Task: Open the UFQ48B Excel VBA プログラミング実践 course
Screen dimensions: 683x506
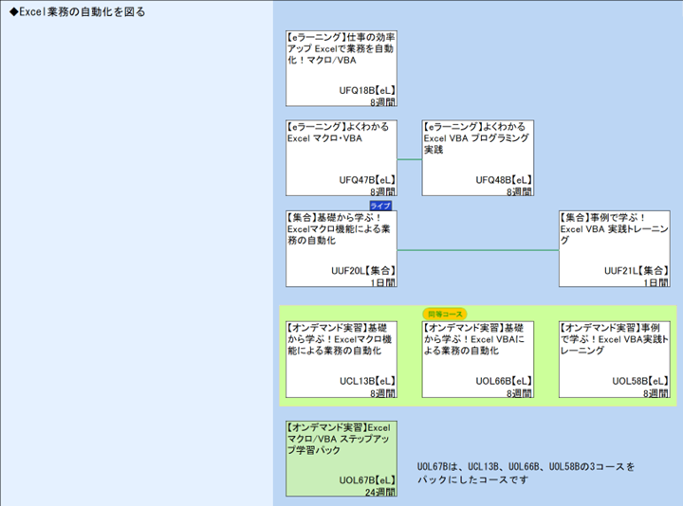Action: [478, 158]
